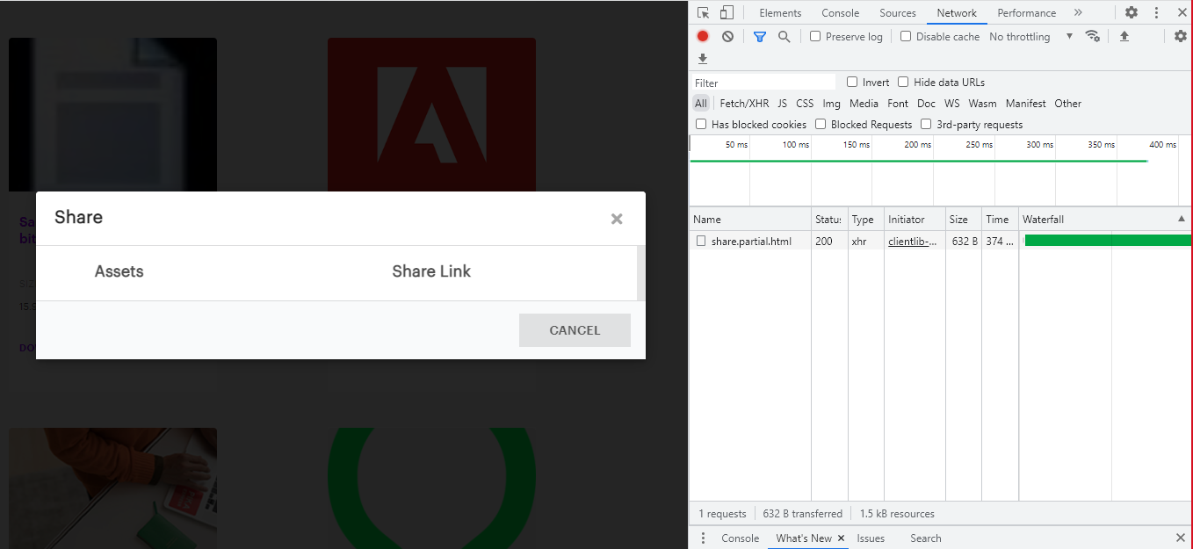Filter requests by Doc
This screenshot has width=1193, height=549.
point(926,103)
